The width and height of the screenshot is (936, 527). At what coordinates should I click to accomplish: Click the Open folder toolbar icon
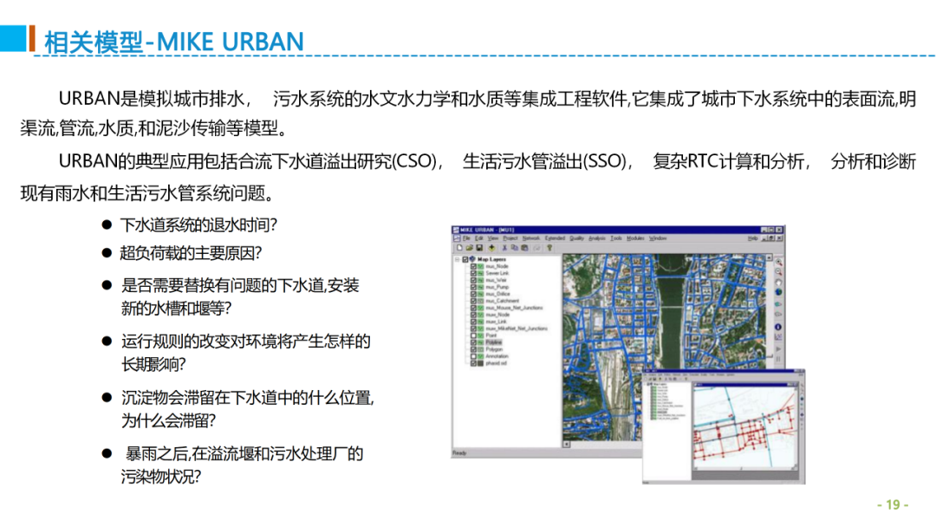(469, 248)
